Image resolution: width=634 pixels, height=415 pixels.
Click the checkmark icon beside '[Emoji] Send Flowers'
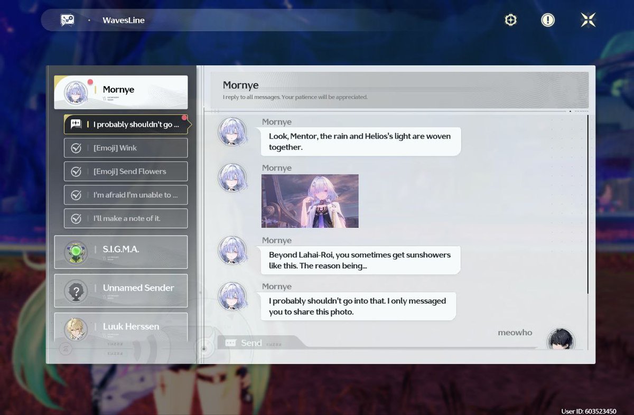pyautogui.click(x=76, y=172)
